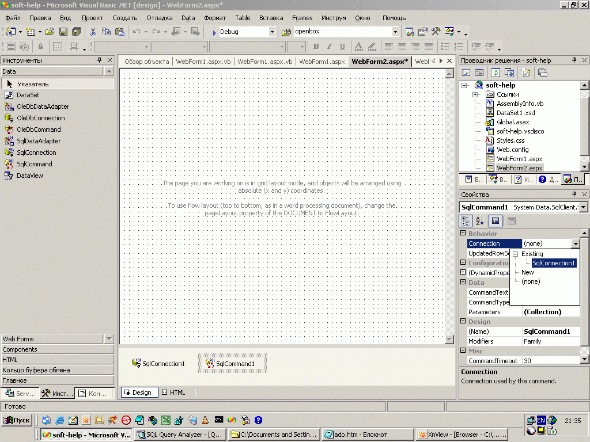
Task: Click Alphabetic sort icon in Properties
Action: point(479,221)
